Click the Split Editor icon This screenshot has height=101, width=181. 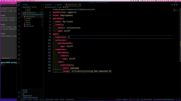click(x=177, y=5)
